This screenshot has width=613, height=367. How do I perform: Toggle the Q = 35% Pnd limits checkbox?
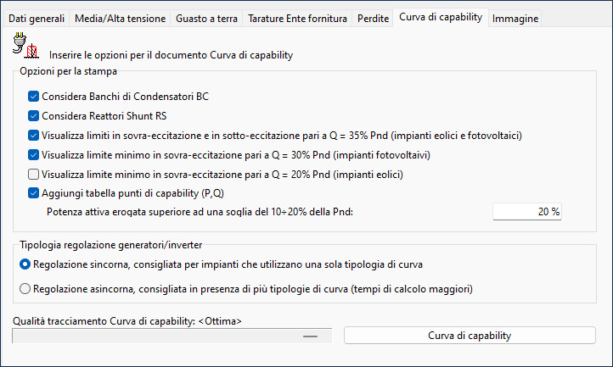pos(33,136)
